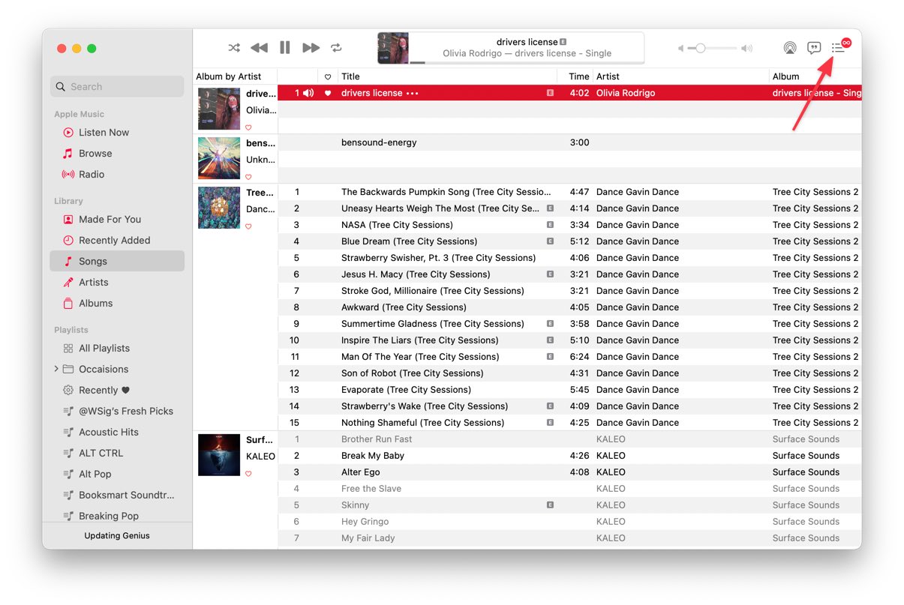Open the Up Next queue
Viewport: 904px width, 605px height.
tap(838, 48)
